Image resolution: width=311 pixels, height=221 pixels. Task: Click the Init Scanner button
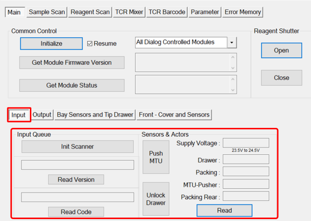coord(77,147)
